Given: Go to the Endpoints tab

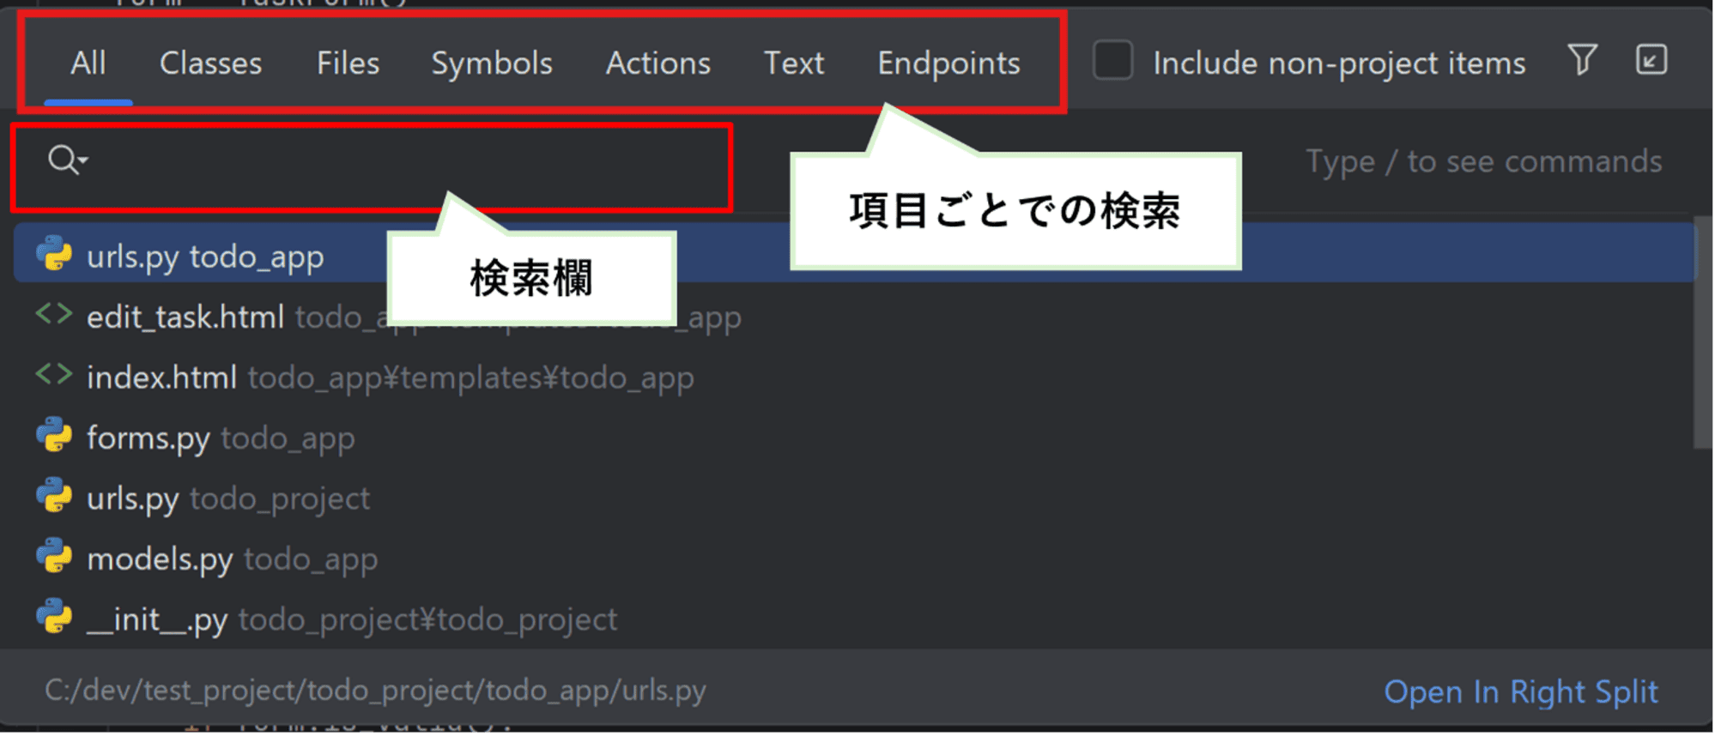Looking at the screenshot, I should point(948,63).
